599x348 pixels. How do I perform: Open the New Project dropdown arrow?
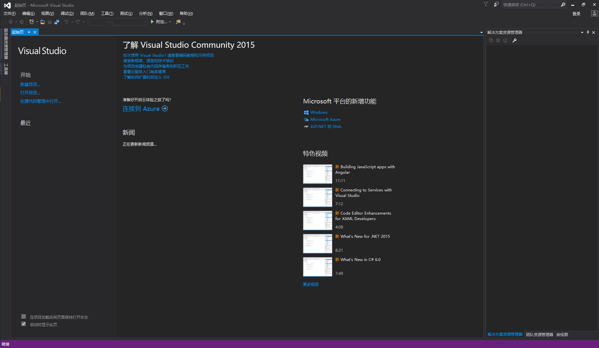point(37,22)
